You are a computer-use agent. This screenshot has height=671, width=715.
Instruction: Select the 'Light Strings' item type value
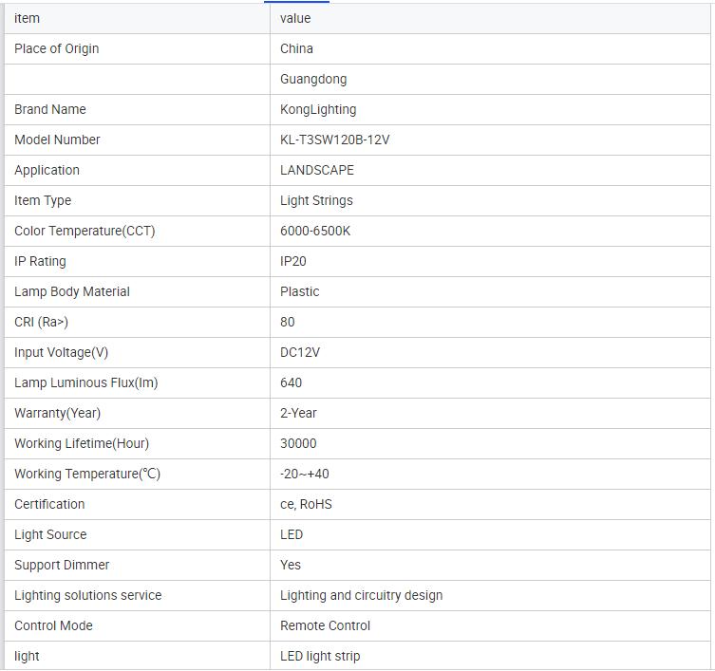[316, 200]
